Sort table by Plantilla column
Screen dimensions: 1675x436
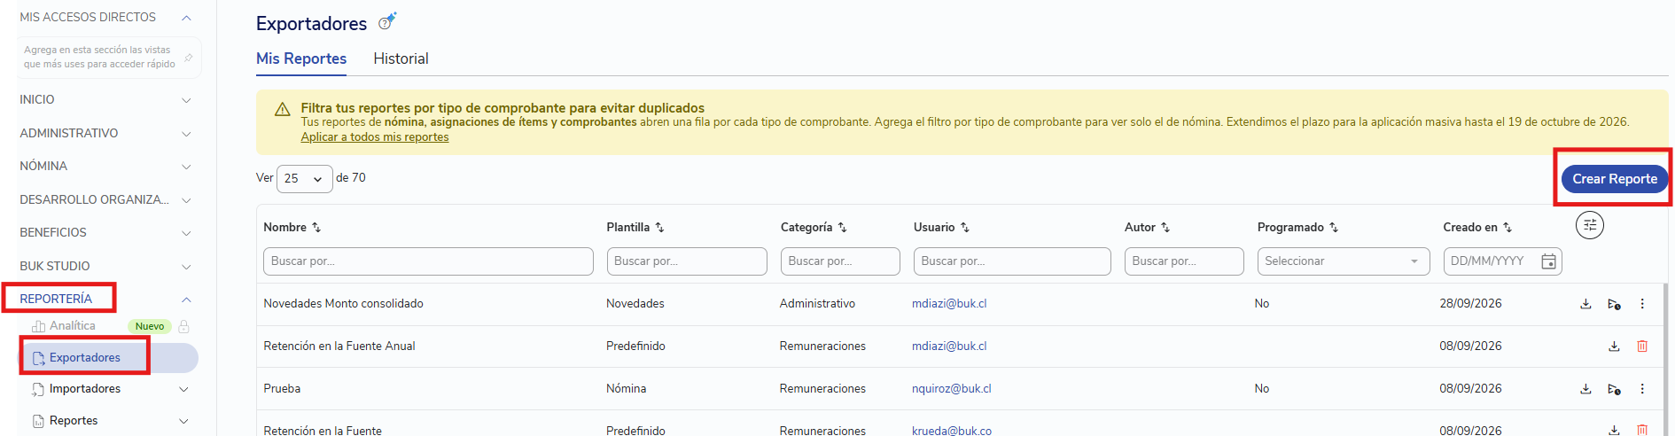point(659,228)
